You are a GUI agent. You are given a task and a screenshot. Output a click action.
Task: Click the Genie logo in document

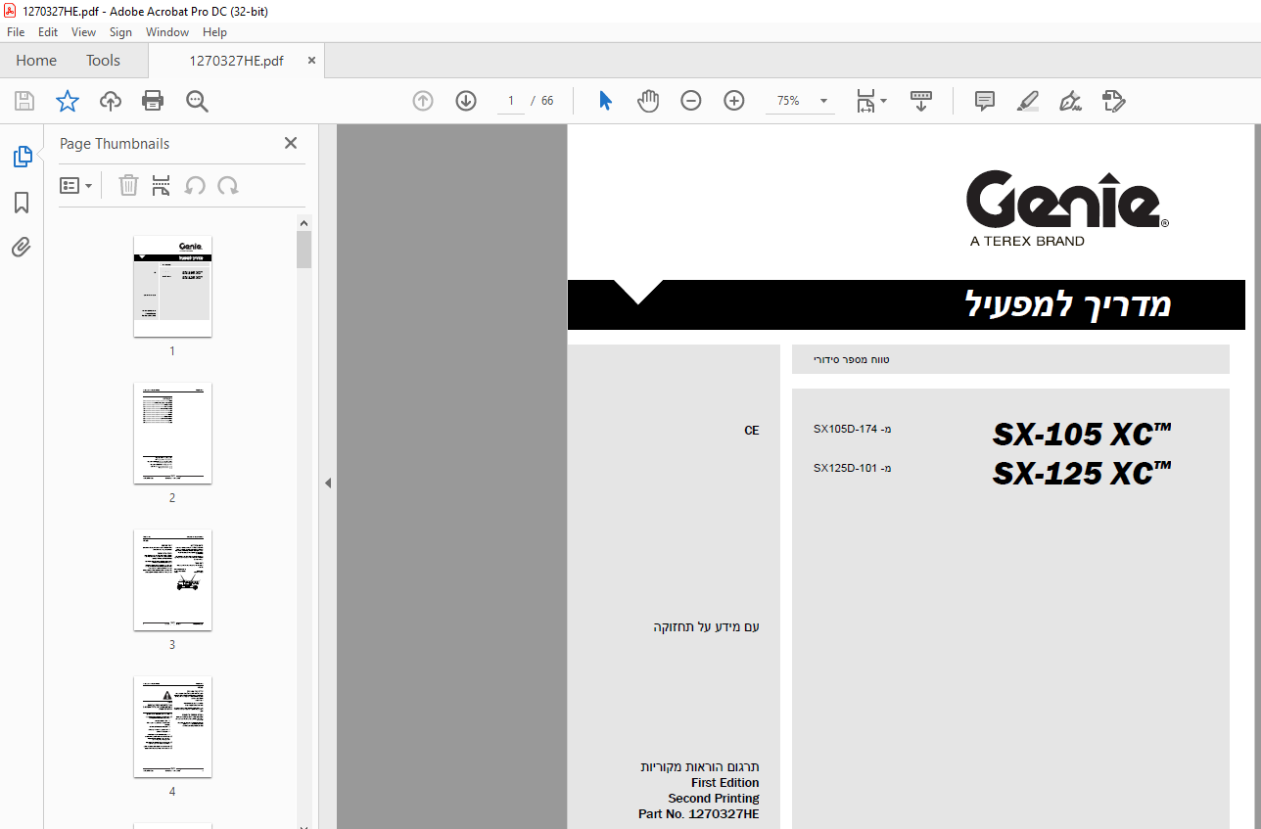point(1067,200)
